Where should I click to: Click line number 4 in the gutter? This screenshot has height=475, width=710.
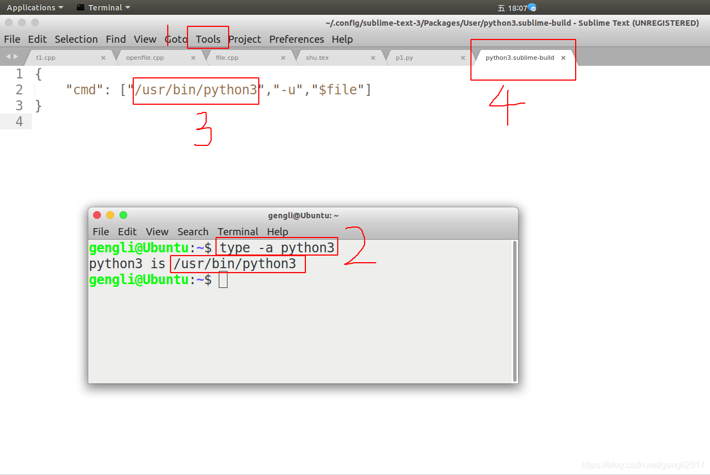tap(19, 121)
